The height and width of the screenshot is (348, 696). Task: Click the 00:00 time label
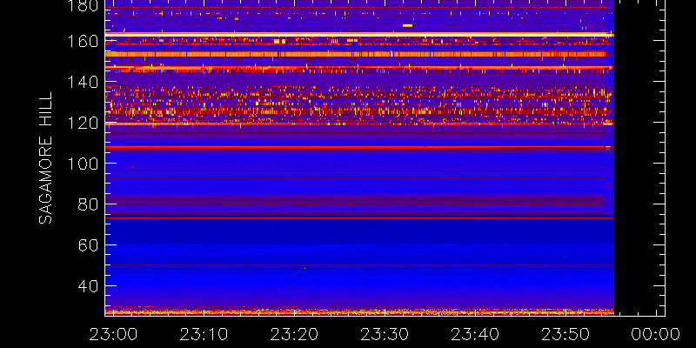coord(656,334)
